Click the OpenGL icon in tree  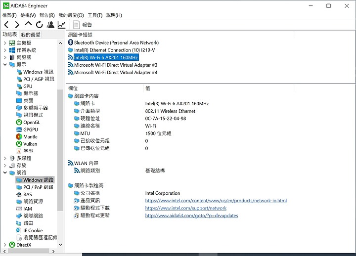click(x=19, y=123)
